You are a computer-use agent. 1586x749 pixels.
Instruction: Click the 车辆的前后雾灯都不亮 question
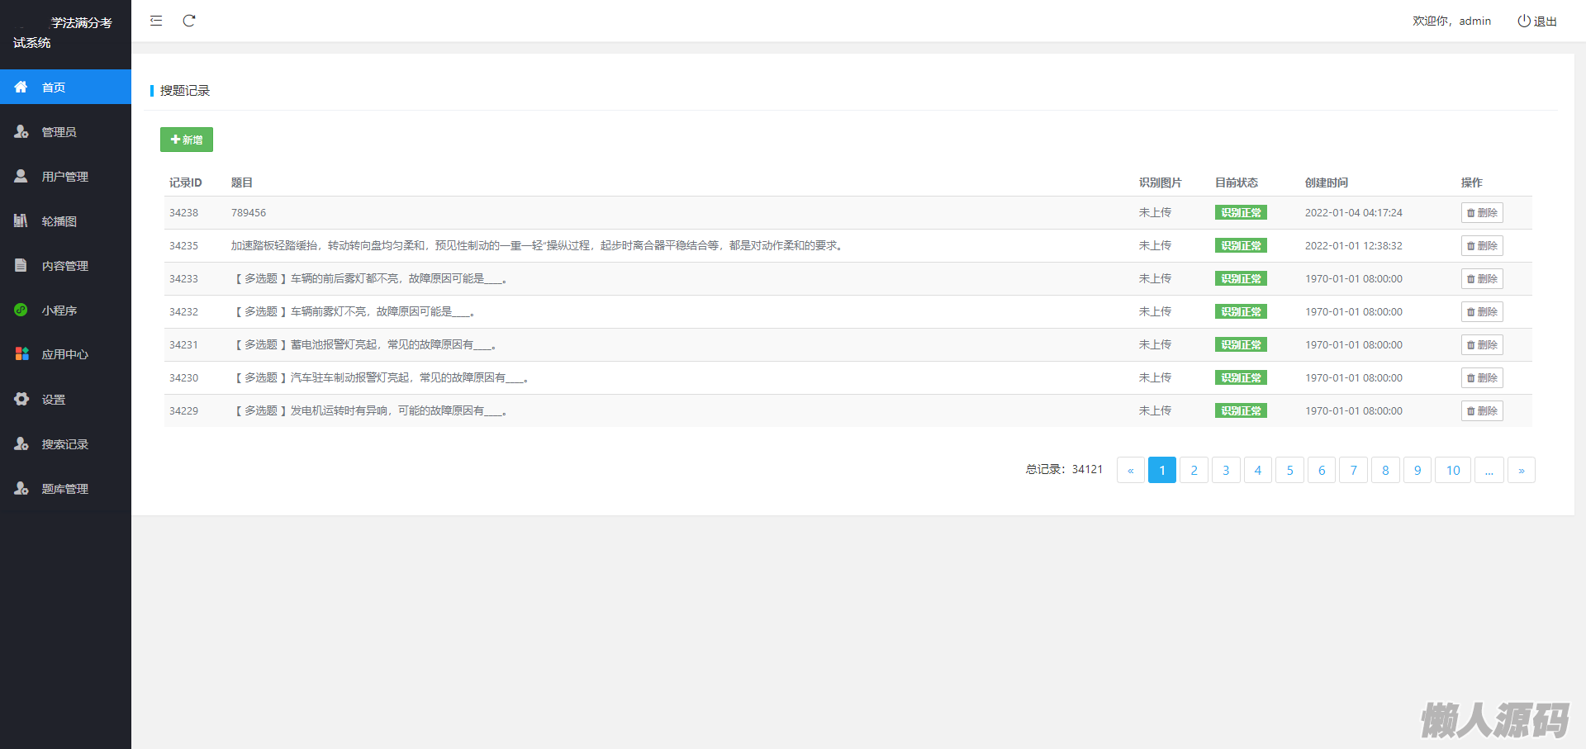(371, 278)
